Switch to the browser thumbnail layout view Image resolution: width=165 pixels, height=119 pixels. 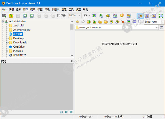(140, 16)
